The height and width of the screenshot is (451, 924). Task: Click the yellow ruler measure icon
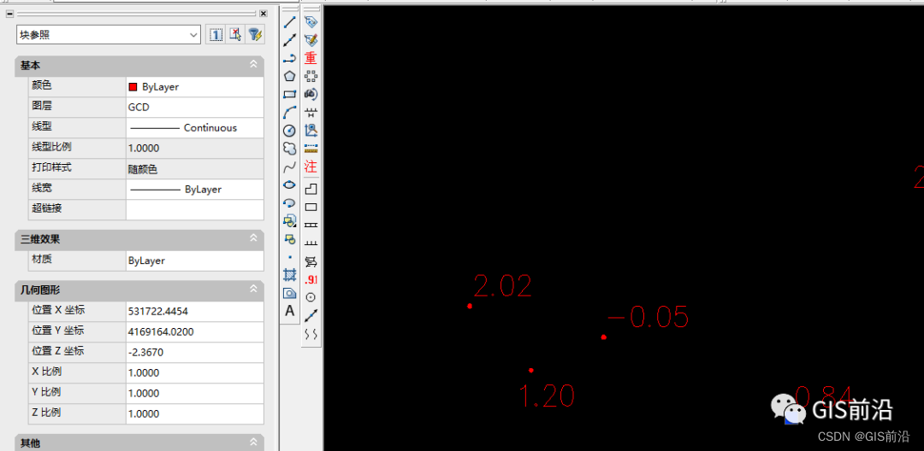coord(311,148)
